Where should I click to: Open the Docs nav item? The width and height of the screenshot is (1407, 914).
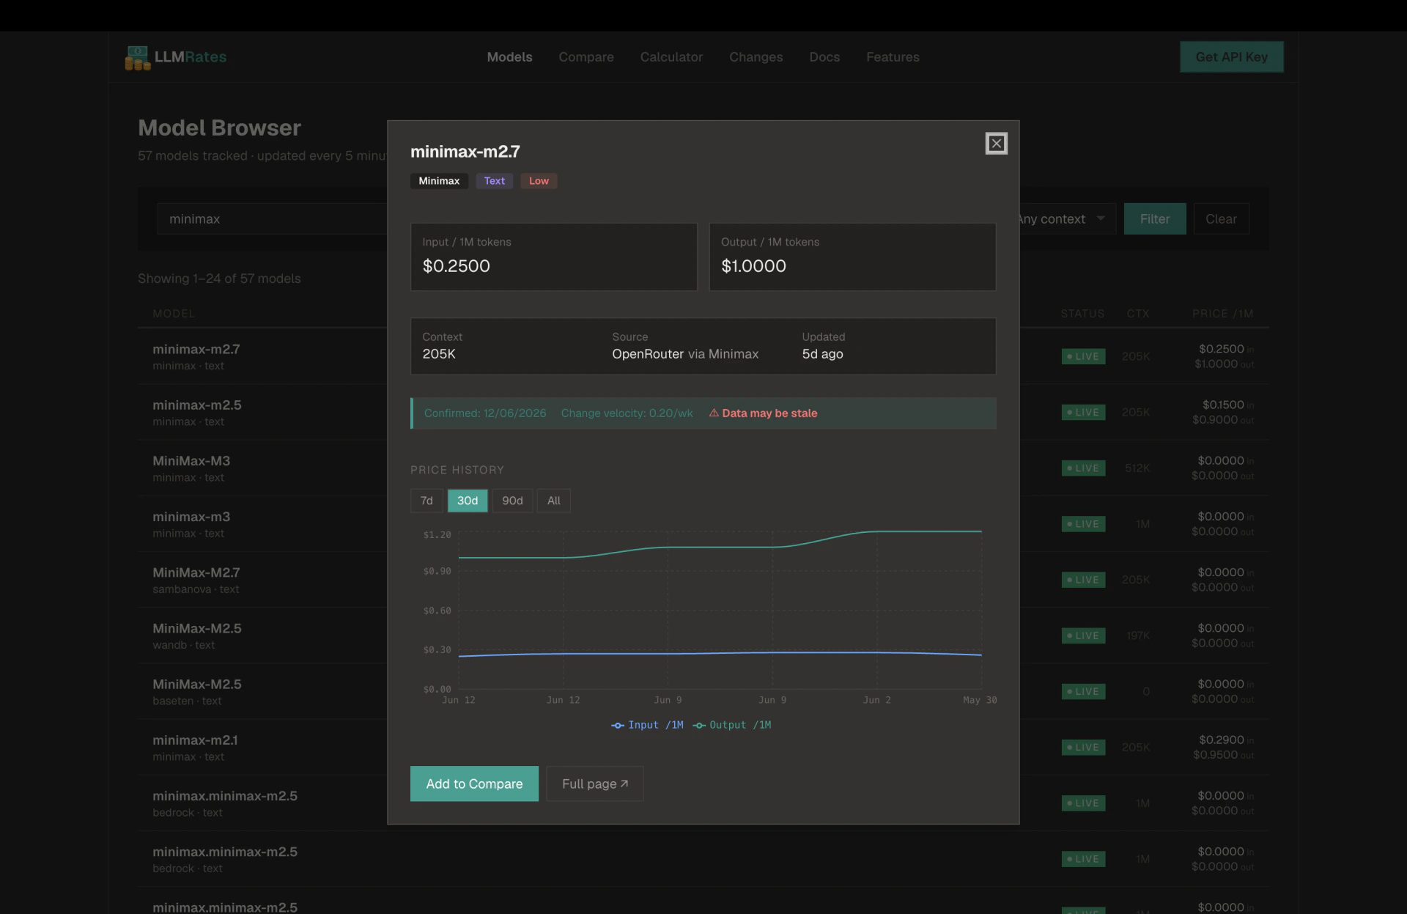(x=824, y=57)
